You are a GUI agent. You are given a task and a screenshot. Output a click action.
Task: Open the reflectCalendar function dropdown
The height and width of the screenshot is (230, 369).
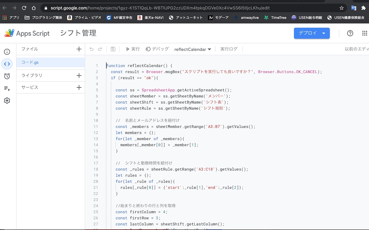[x=193, y=49]
